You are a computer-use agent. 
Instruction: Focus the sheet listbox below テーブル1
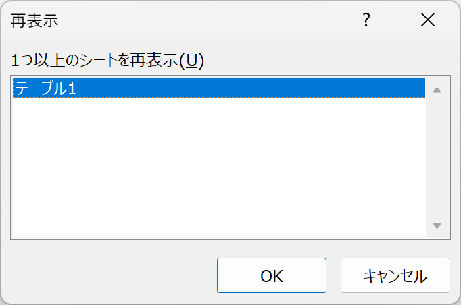coord(219,167)
